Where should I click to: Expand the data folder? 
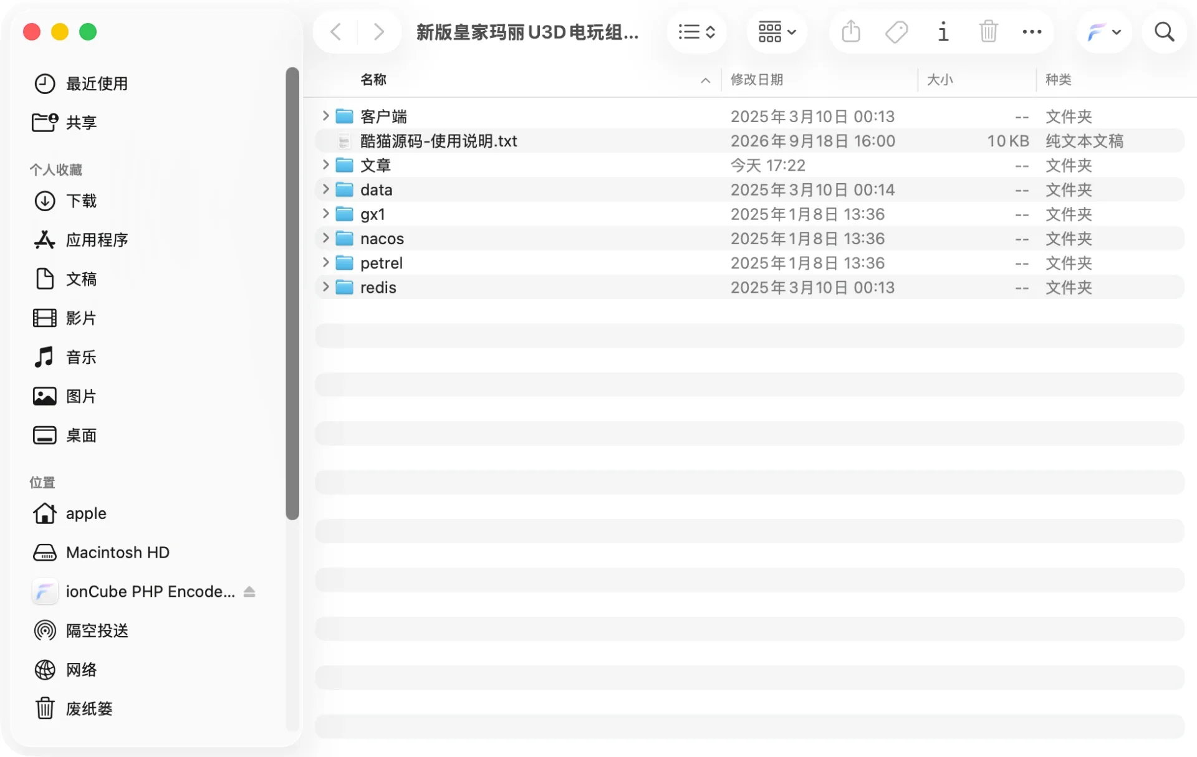325,189
